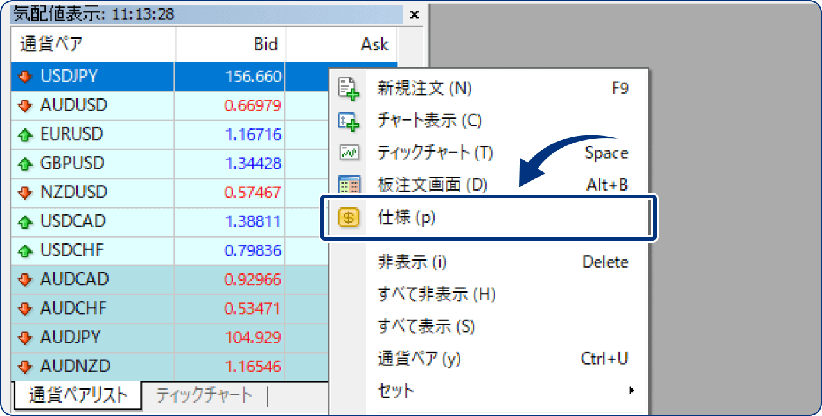Viewport: 822px width, 416px height.
Task: Click the green up arrow beside EURUSD
Action: click(24, 134)
